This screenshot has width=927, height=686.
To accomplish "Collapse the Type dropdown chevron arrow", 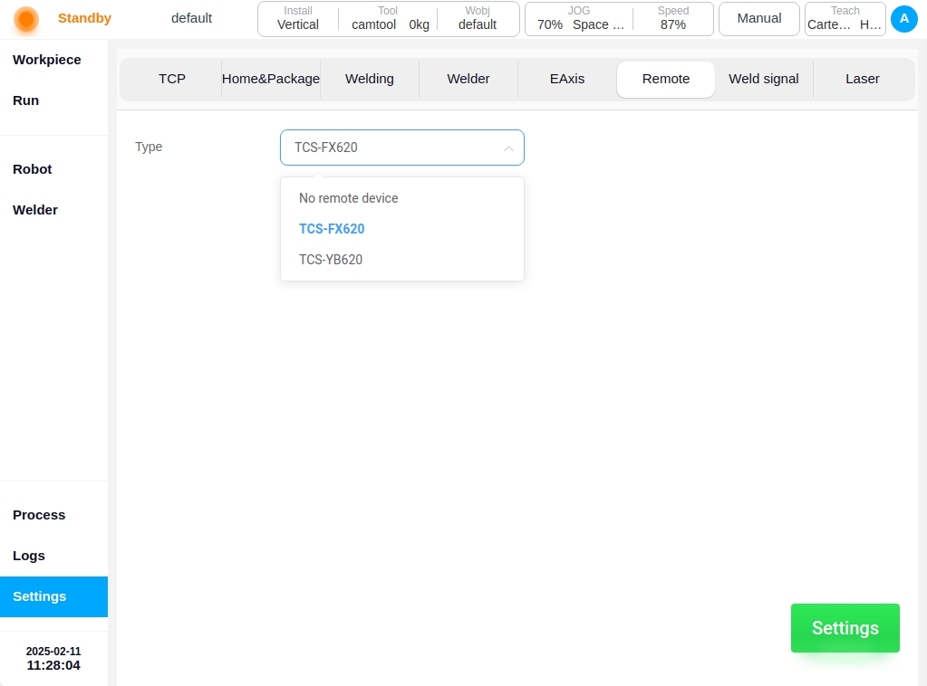I will click(x=508, y=148).
